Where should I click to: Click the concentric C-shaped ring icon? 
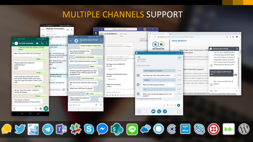coord(172,129)
